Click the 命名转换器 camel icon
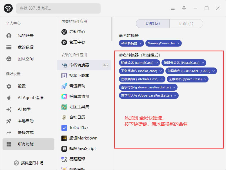 pos(64,65)
